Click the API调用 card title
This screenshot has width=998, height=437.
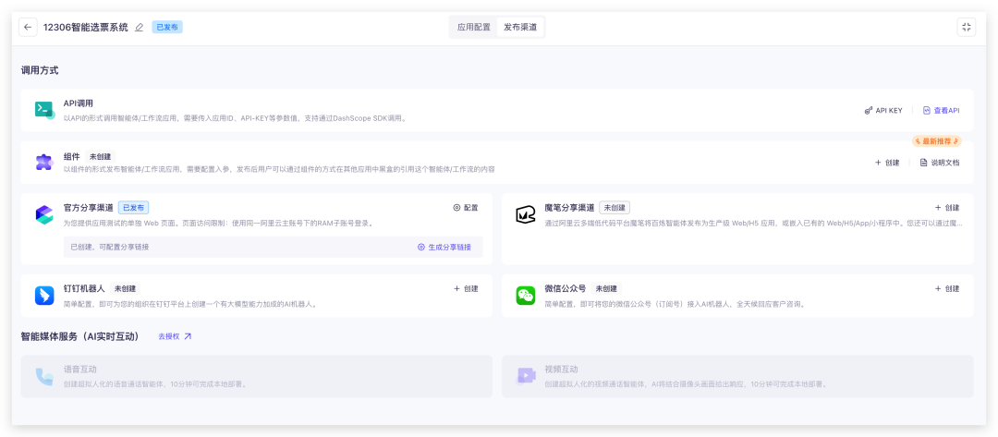click(79, 103)
